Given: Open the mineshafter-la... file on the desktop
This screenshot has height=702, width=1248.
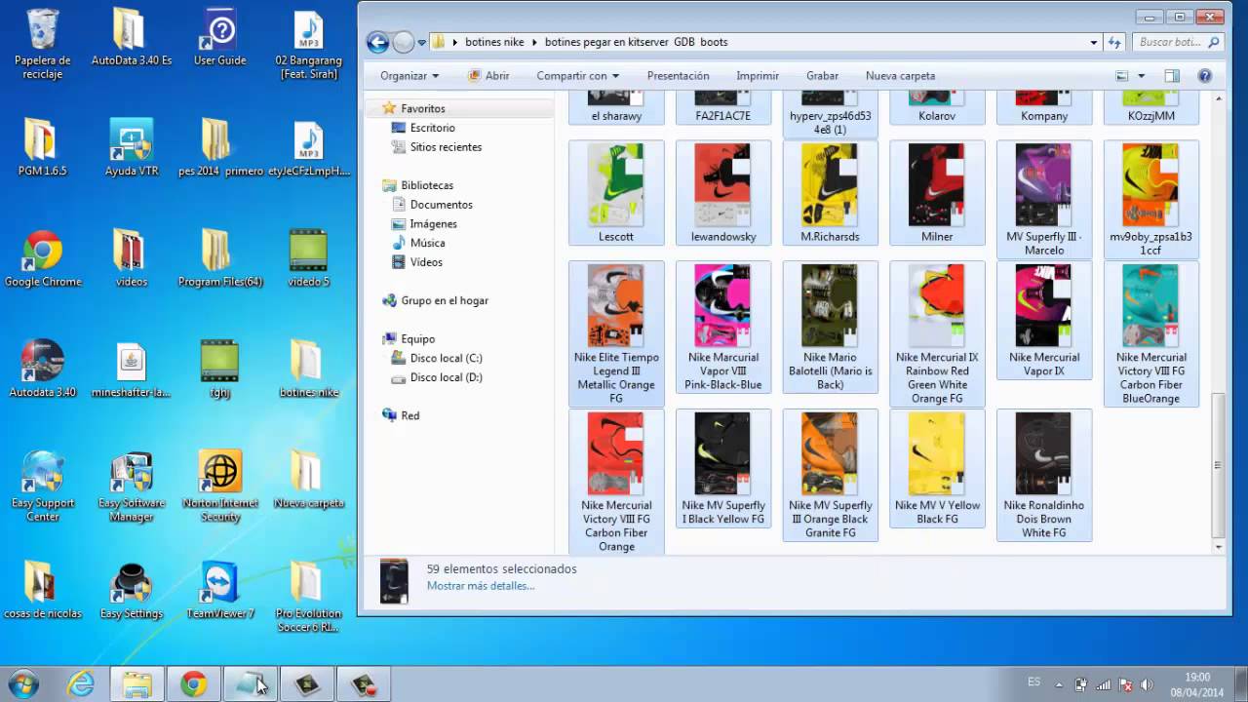Looking at the screenshot, I should 132,370.
